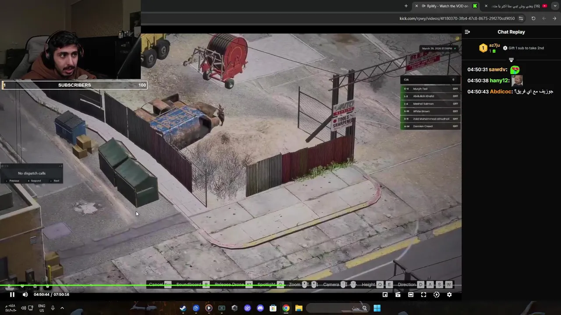
Task: Click the microphone icon in the system tray
Action: pyautogui.click(x=53, y=308)
